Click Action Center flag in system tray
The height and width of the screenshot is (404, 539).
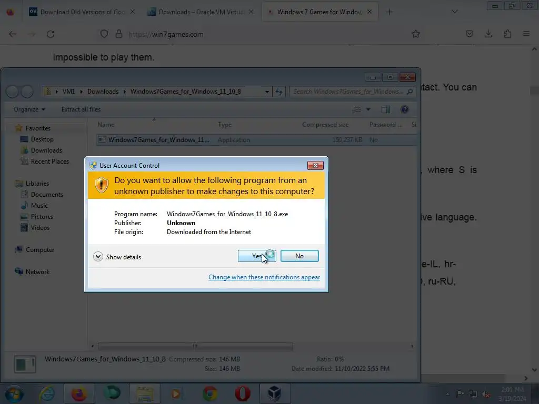coord(460,393)
